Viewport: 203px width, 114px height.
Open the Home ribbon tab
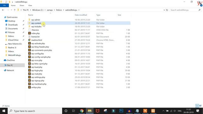[13, 5]
